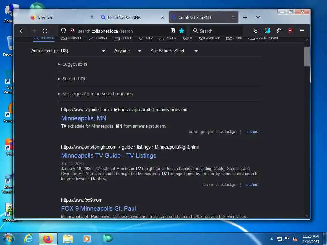Open the Action Center flag icon

(x=287, y=239)
